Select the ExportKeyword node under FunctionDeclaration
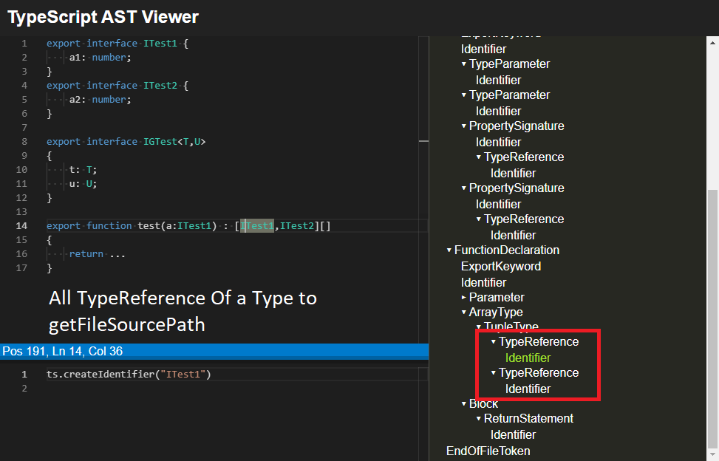The image size is (719, 461). pos(501,266)
